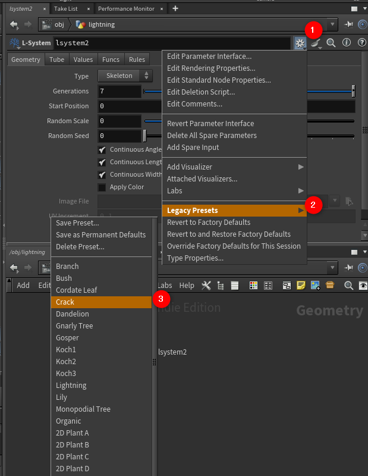
Task: Click the list view icon in network toolbar
Action: 235,286
